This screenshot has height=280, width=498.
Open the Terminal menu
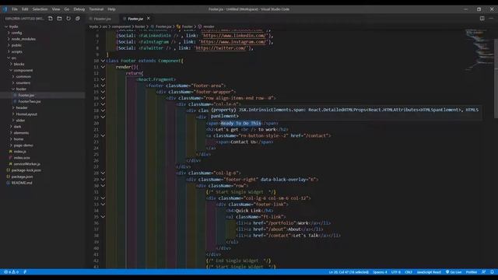(96, 9)
